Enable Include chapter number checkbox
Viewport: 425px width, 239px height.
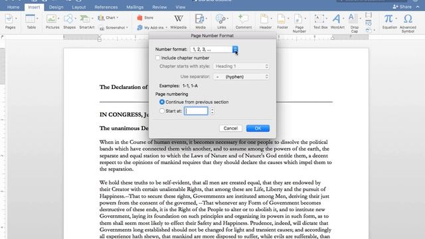[158, 58]
